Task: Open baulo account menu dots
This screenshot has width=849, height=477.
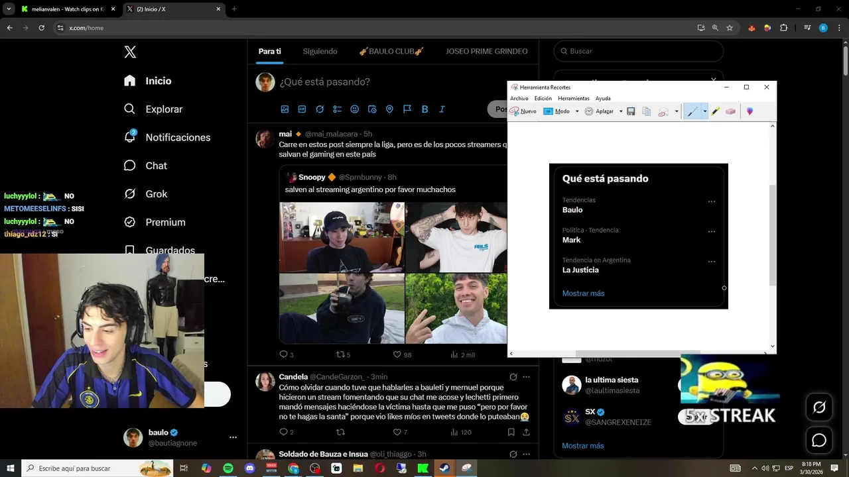Action: (x=233, y=437)
